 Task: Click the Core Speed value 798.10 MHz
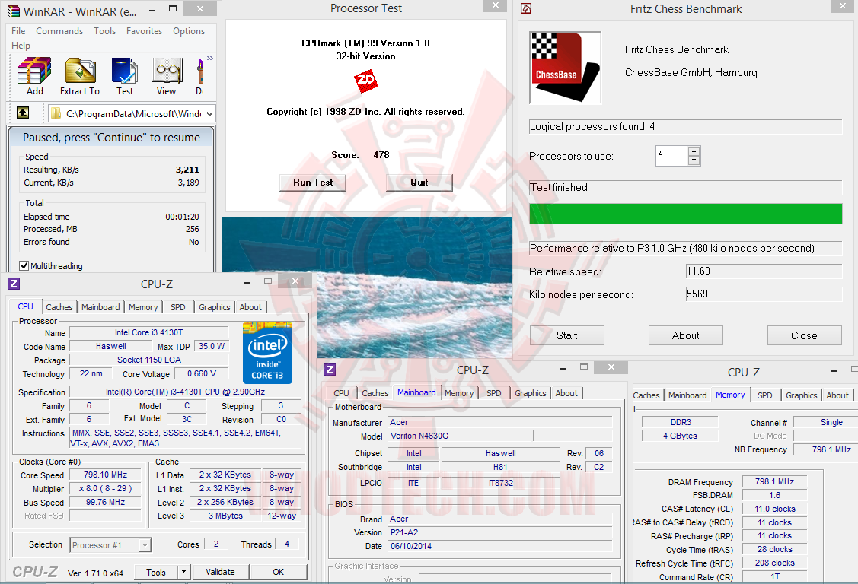tap(106, 475)
